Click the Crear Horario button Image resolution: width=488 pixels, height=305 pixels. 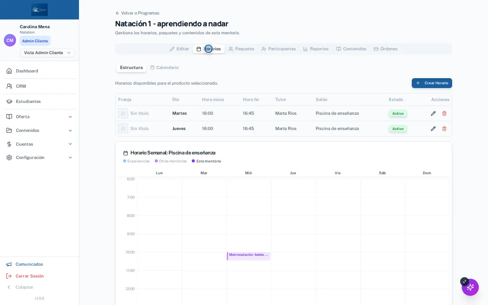[432, 83]
